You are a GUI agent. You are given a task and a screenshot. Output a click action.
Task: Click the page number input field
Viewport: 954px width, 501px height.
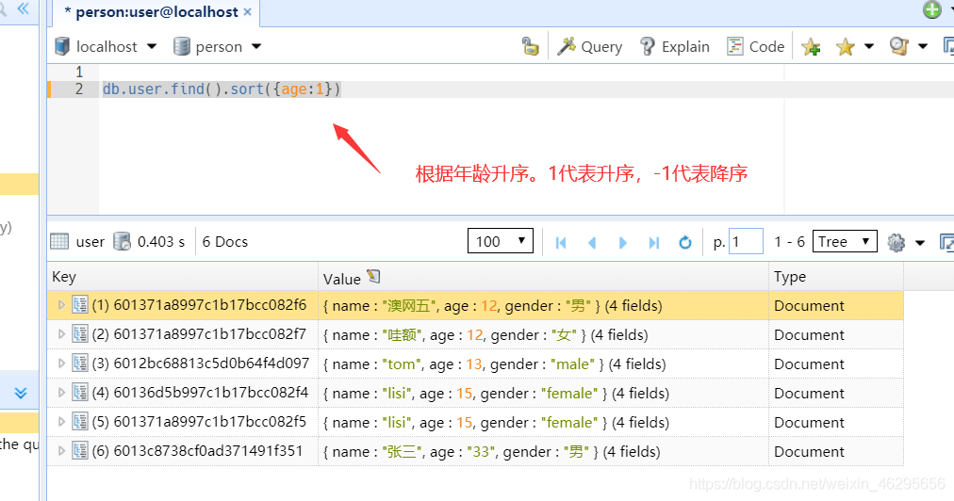click(x=746, y=241)
